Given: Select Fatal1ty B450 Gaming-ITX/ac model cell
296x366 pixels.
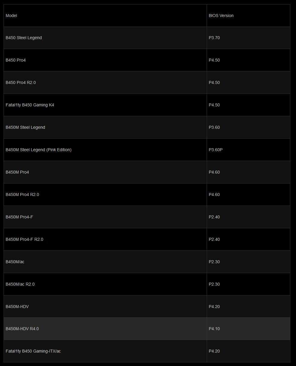Looking at the screenshot, I should (33, 351).
